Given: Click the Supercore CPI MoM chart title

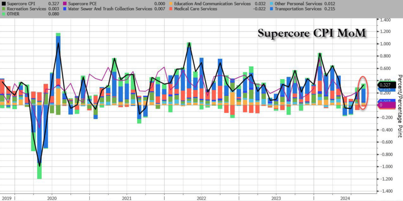Looking at the screenshot, I should [312, 33].
